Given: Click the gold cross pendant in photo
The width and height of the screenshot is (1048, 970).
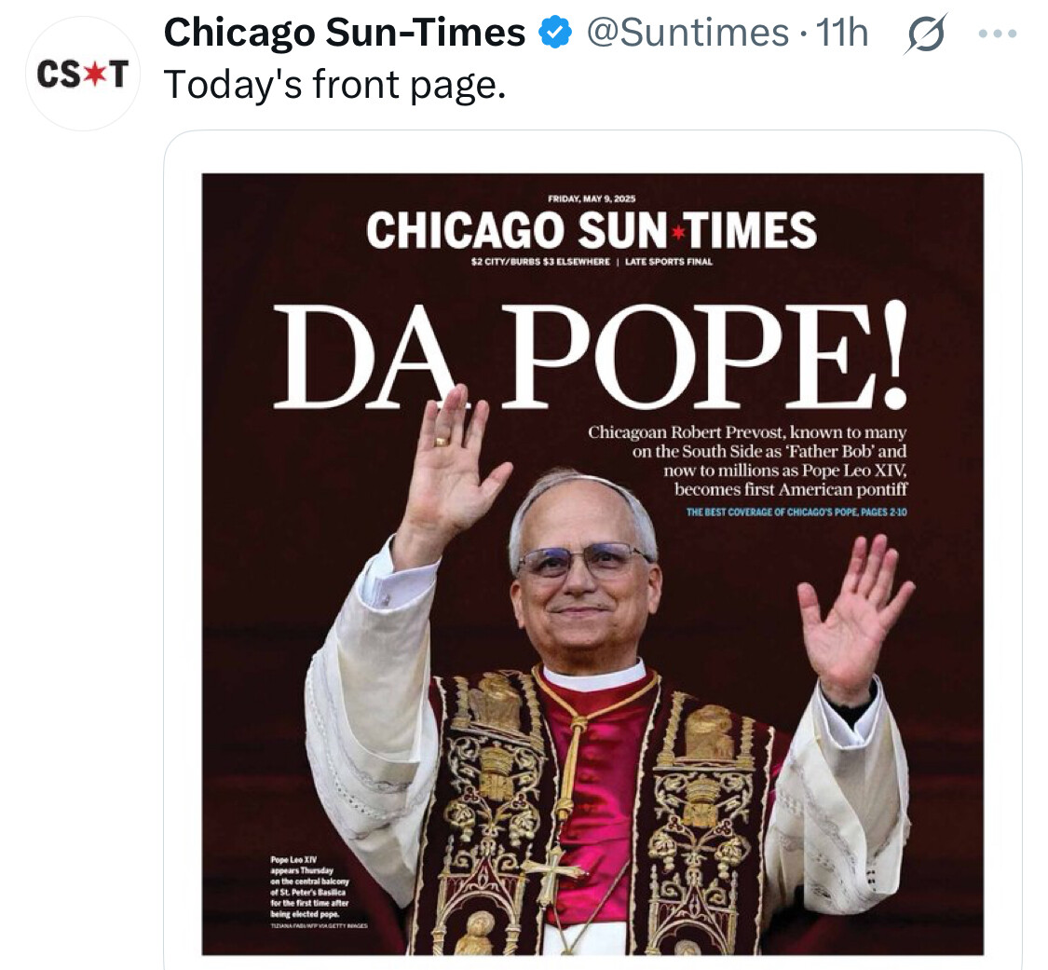Looking at the screenshot, I should click(551, 872).
